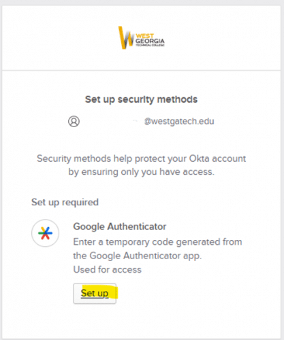Click the Set up button for Google Authenticator

point(95,293)
